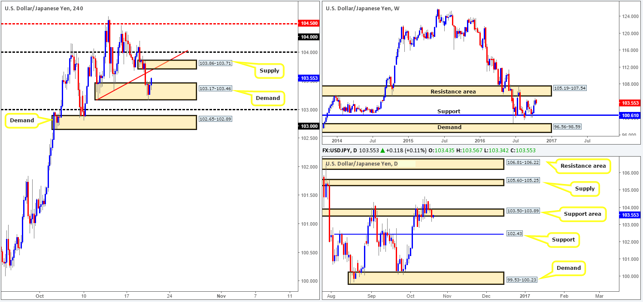This screenshot has height=302, width=643.
Task: Select 'Feb' on the daily time axis
Action: coord(564,296)
